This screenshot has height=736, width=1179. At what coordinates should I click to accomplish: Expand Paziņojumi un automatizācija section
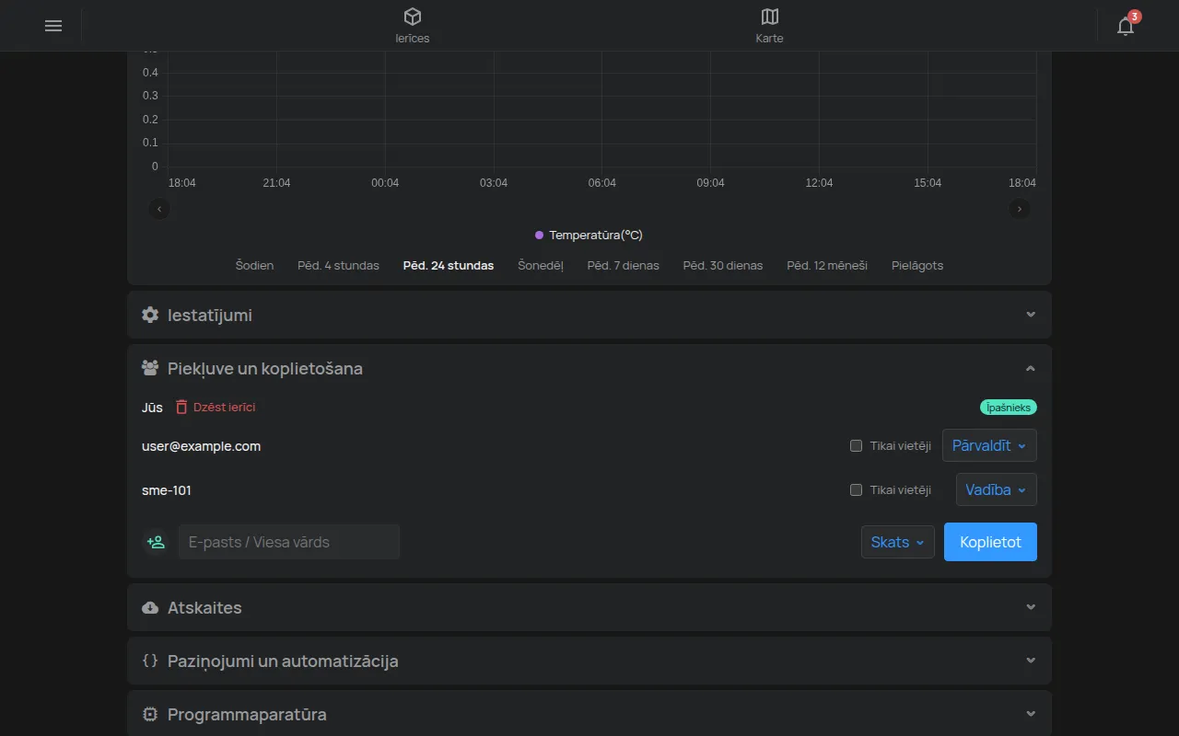(589, 661)
